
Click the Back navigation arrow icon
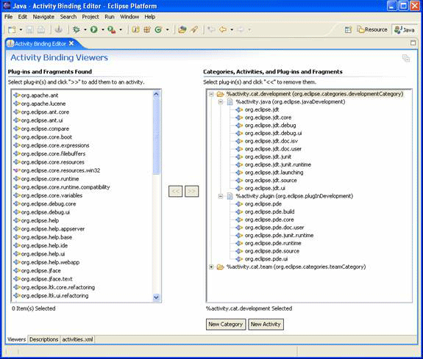pyautogui.click(x=223, y=29)
